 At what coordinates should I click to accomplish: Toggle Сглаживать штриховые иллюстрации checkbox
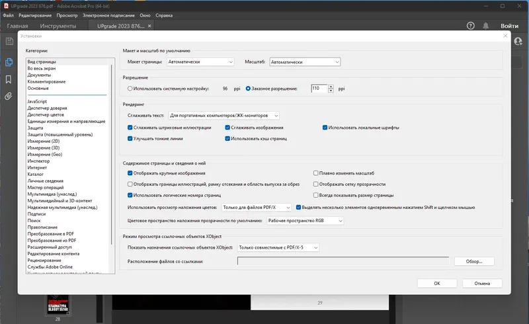click(130, 128)
